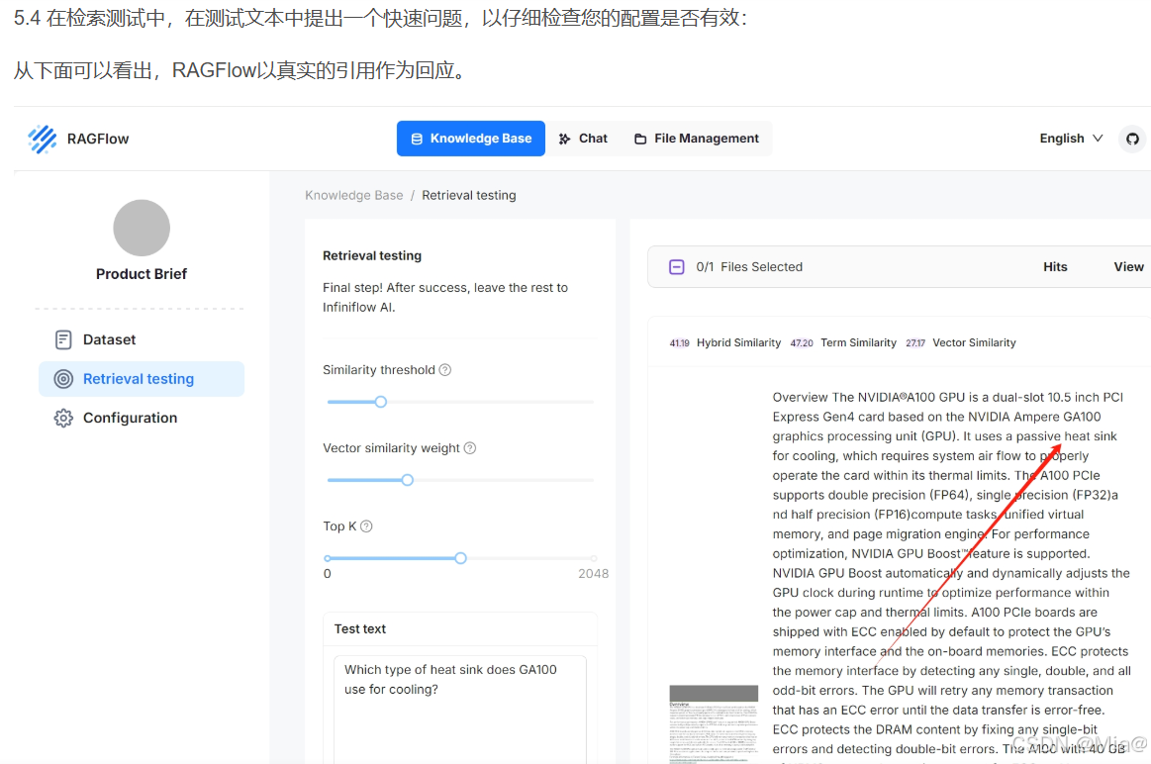The image size is (1151, 764).
Task: Click the Vector similarity weight help icon
Action: (x=469, y=447)
